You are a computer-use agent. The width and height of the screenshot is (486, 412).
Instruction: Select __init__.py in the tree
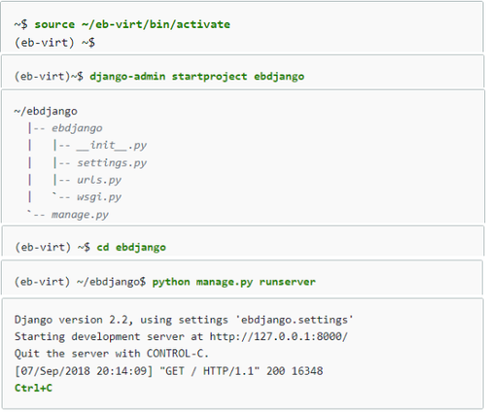pyautogui.click(x=112, y=146)
